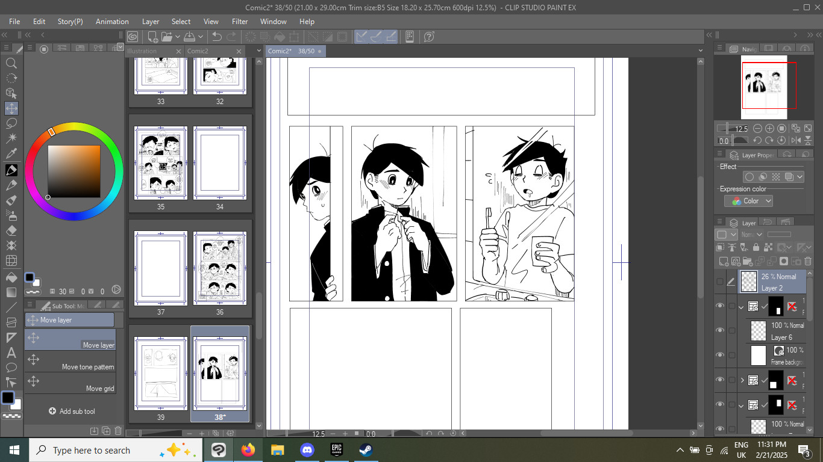Viewport: 823px width, 462px height.
Task: Expand the collapsed second frame folder
Action: tap(742, 380)
